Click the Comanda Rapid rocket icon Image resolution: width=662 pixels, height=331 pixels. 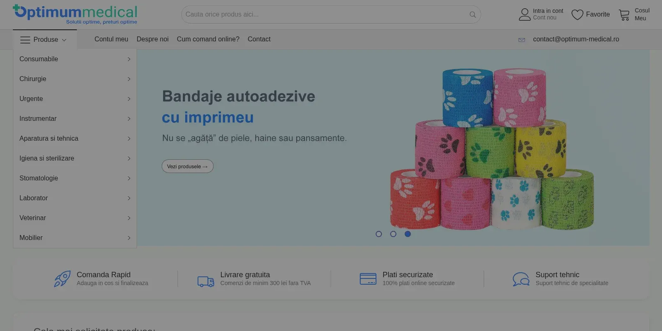[x=62, y=279]
